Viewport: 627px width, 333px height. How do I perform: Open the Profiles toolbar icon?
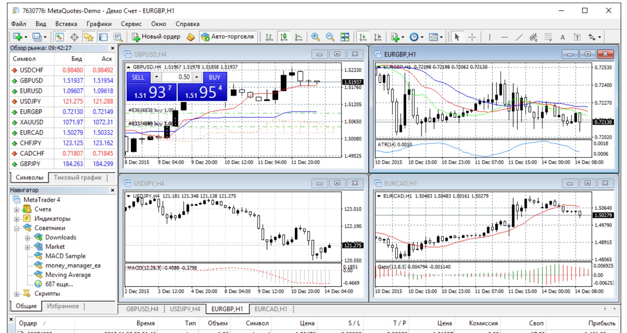tap(36, 37)
